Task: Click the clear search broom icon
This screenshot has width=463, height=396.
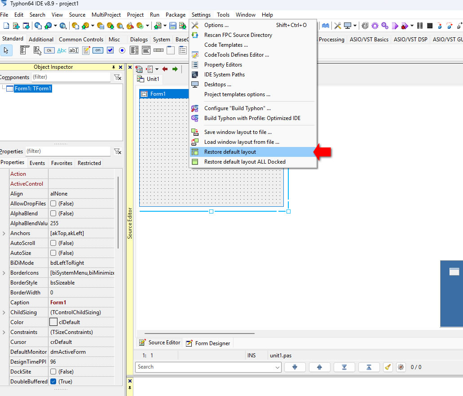Action: [x=388, y=367]
